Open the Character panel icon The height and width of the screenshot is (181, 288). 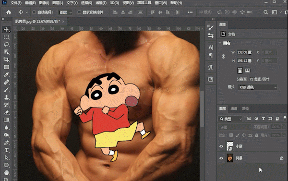211,48
